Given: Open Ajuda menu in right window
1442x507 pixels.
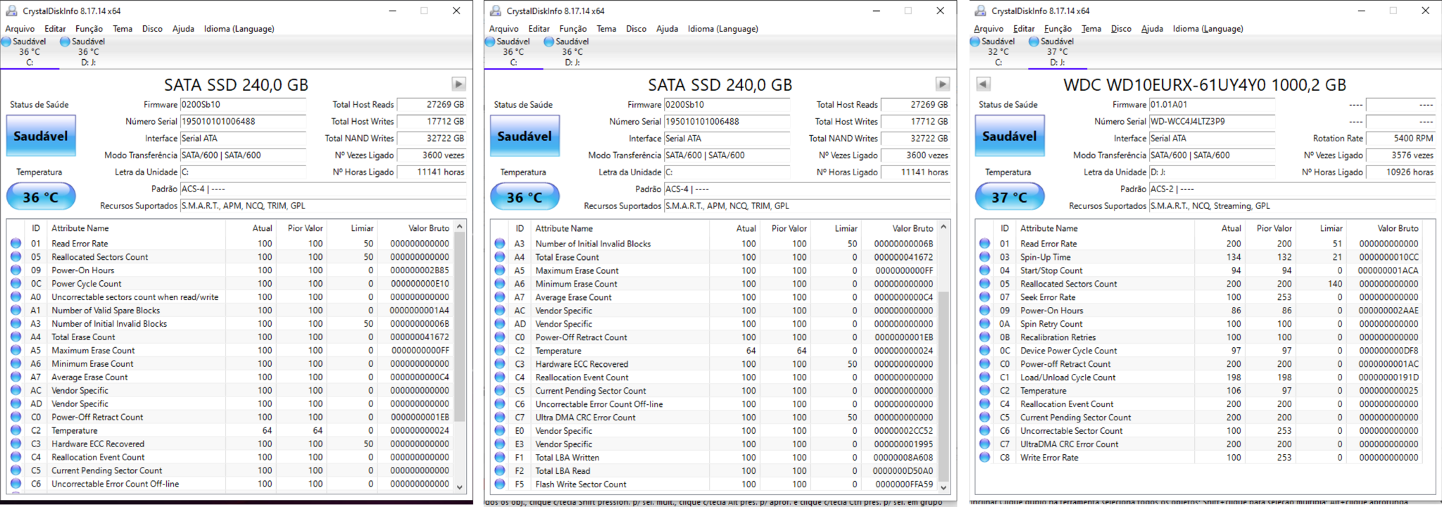Looking at the screenshot, I should 1152,29.
